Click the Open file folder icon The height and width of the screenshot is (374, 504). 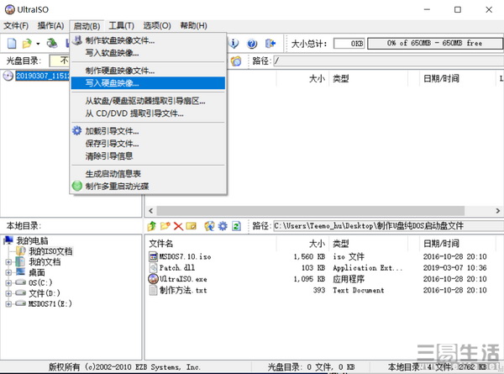click(x=27, y=43)
